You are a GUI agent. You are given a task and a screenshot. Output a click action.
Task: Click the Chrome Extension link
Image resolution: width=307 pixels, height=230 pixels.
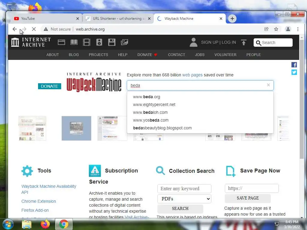[39, 201]
